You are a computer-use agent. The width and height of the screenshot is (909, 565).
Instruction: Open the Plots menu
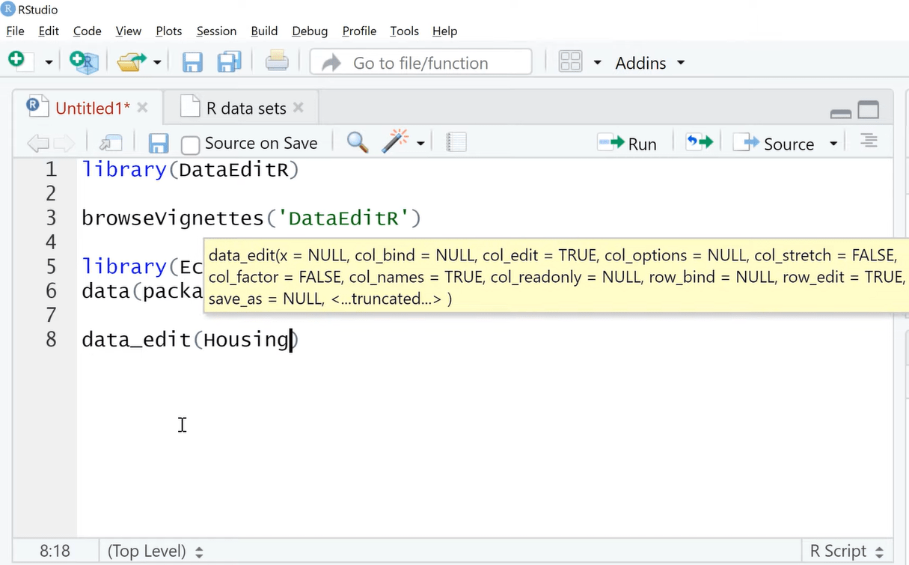[x=169, y=31]
